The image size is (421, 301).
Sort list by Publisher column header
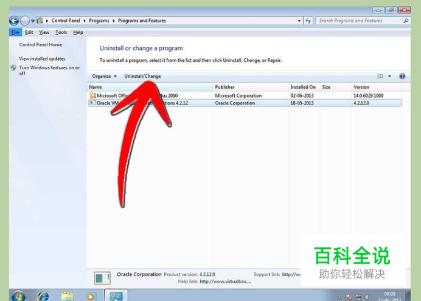tap(250, 87)
